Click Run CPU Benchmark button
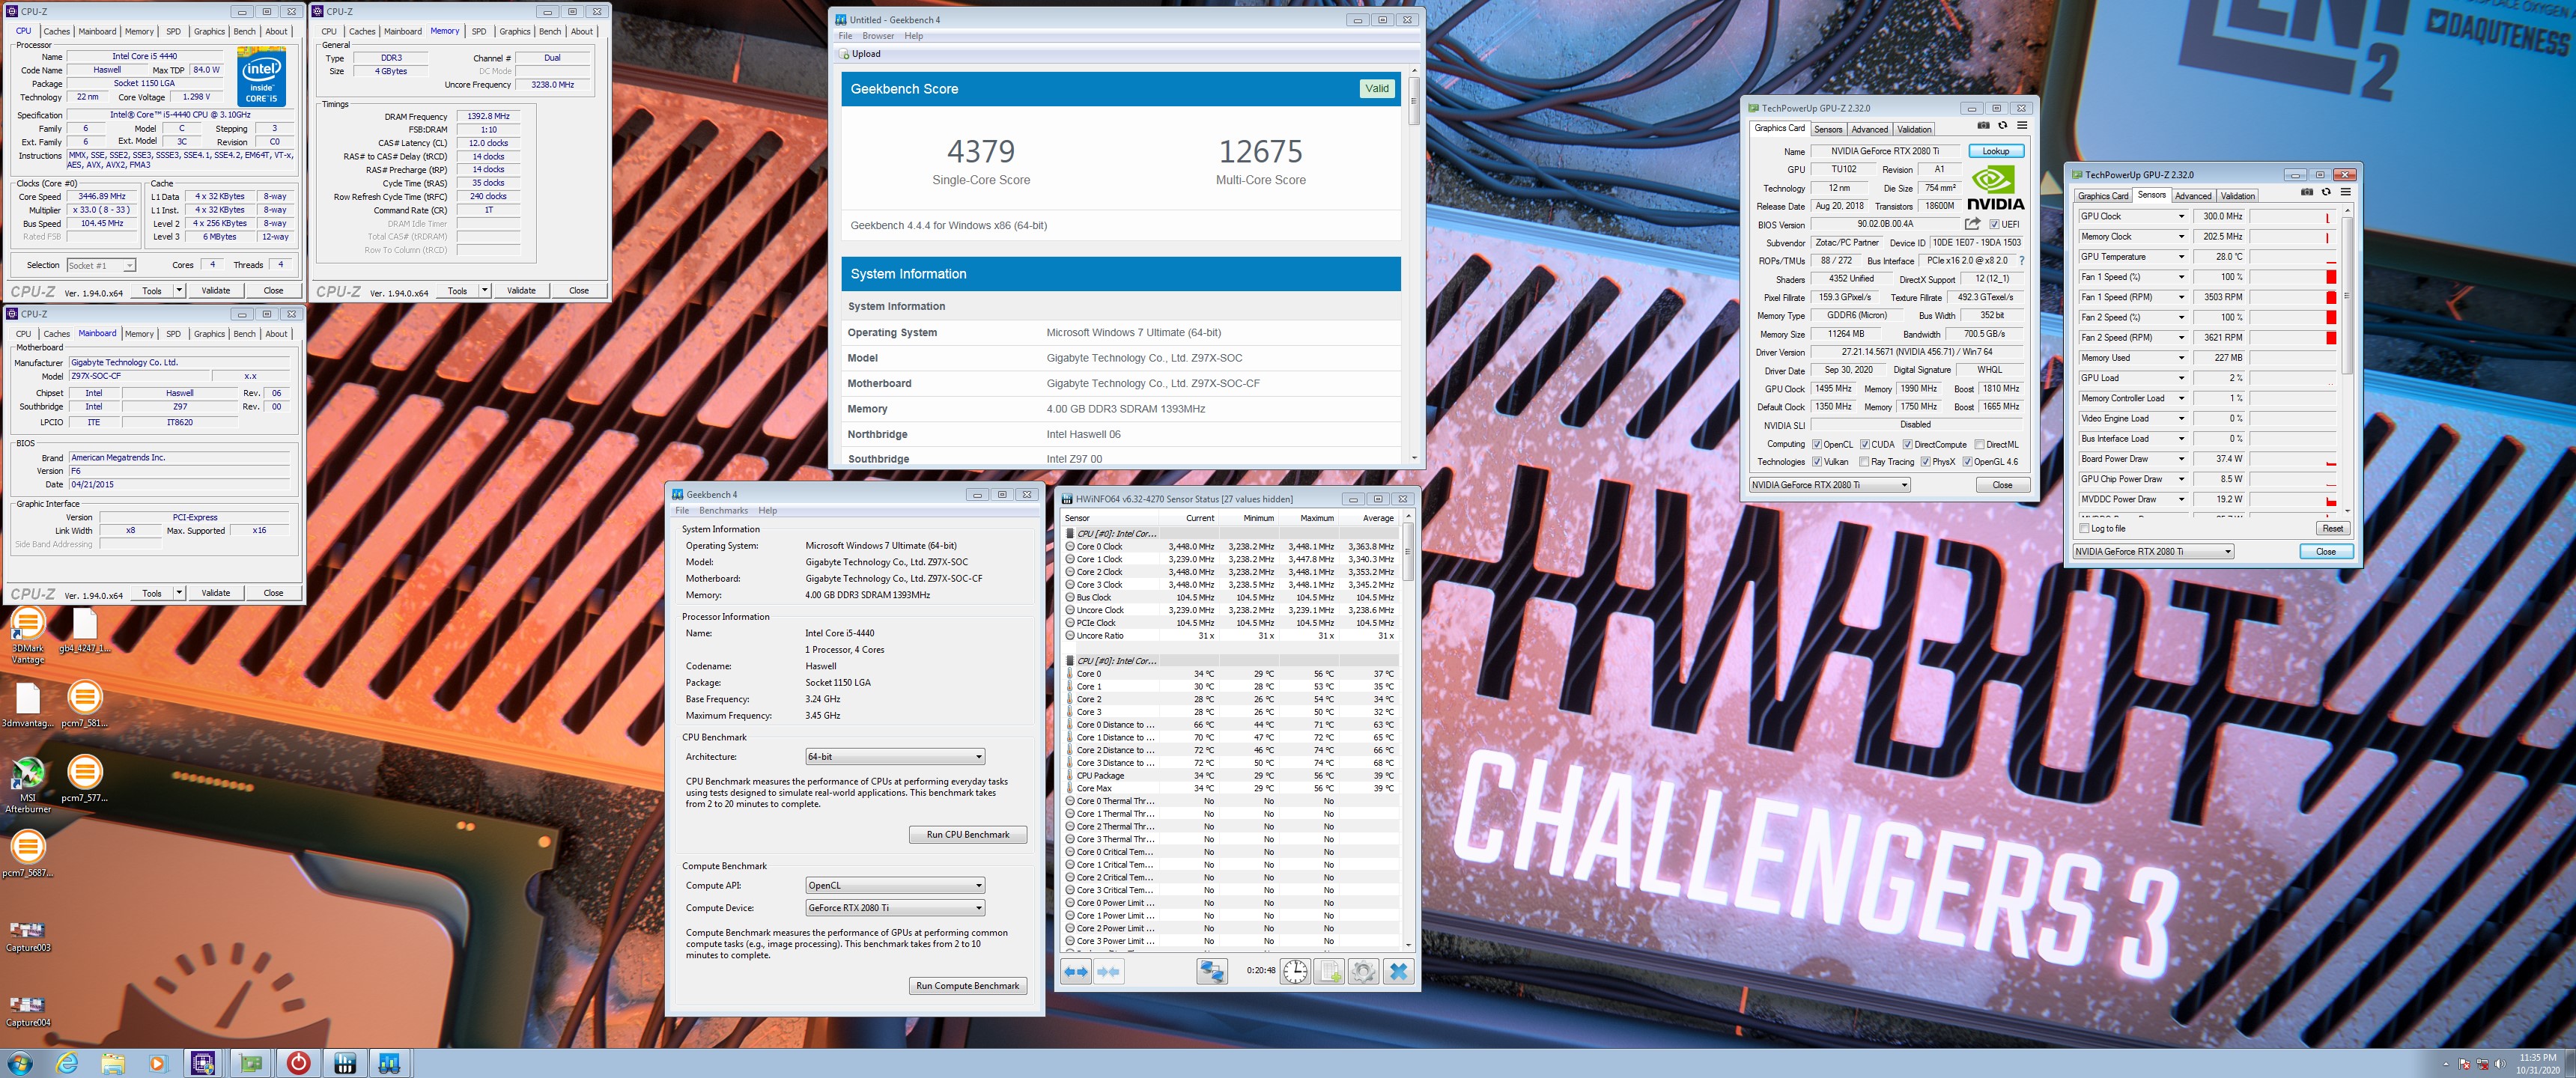The width and height of the screenshot is (2576, 1078). [x=968, y=834]
